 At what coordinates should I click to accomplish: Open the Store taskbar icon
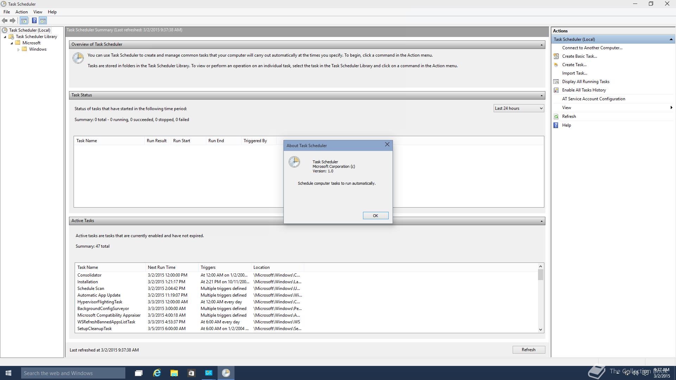pos(191,373)
